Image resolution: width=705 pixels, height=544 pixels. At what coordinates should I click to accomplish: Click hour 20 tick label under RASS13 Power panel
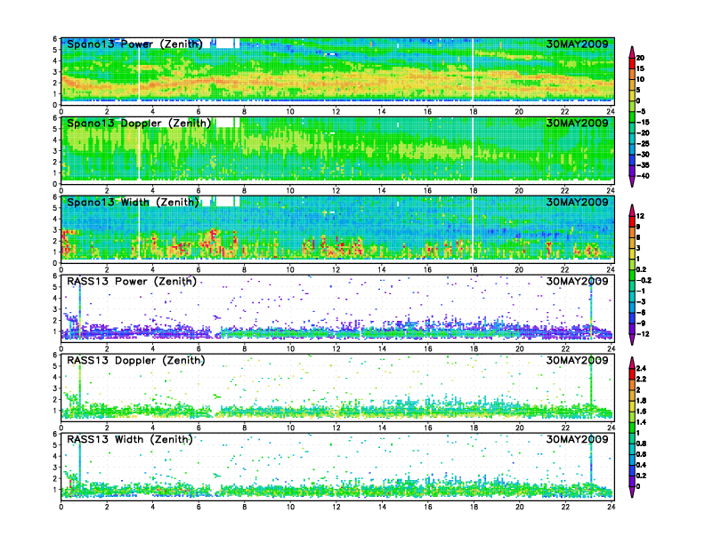coord(519,348)
